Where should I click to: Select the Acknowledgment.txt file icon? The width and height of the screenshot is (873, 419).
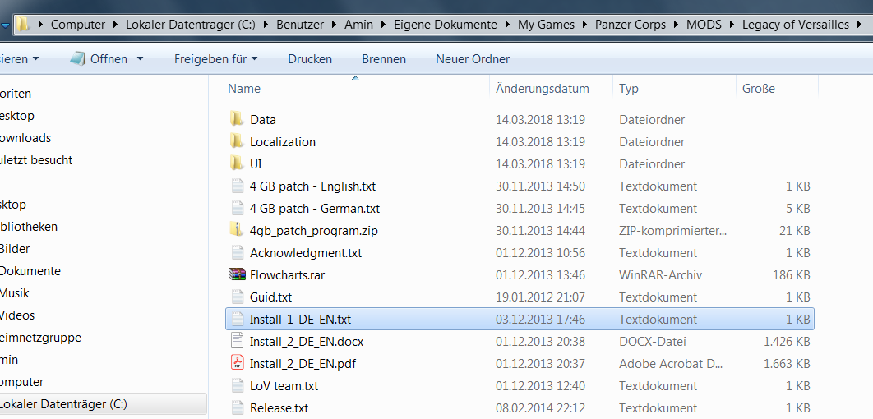(238, 252)
